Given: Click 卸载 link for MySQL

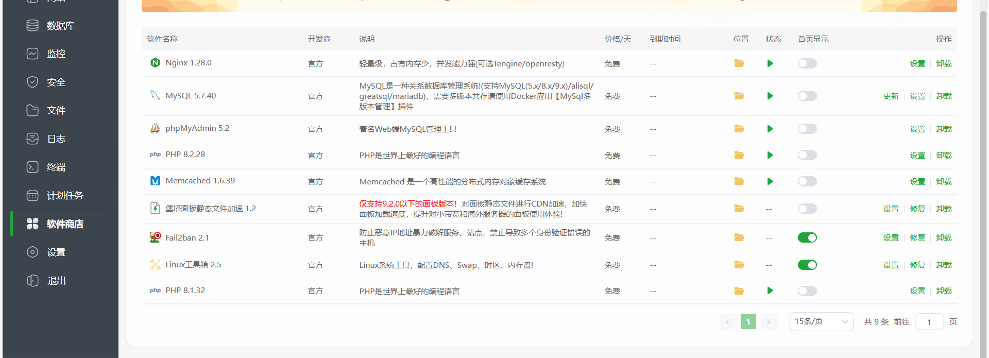Looking at the screenshot, I should click(944, 96).
